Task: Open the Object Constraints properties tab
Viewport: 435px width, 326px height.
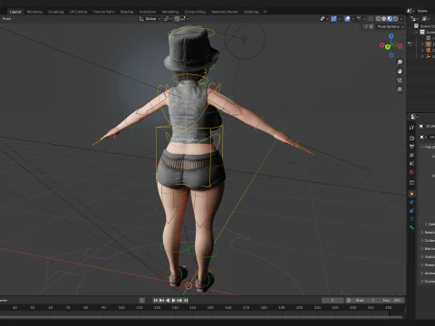Action: point(411,211)
